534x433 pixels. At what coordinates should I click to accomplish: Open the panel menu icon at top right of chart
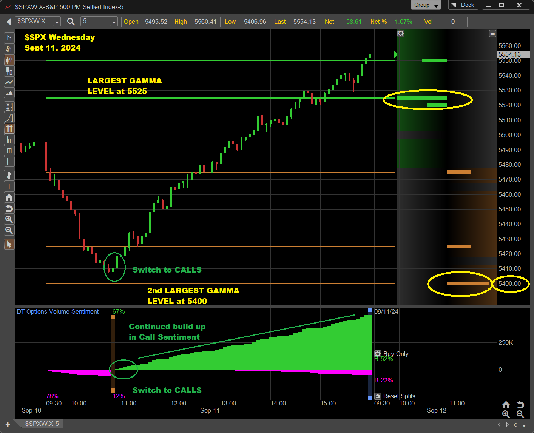pyautogui.click(x=492, y=34)
